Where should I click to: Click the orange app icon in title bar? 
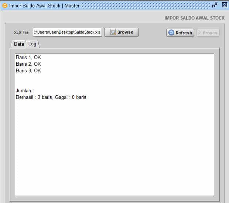click(5, 6)
